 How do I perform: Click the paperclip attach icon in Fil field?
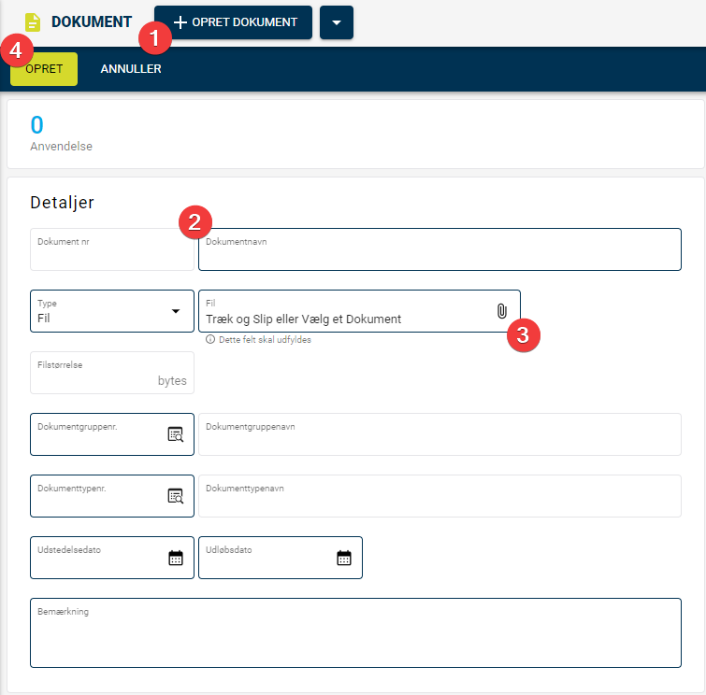(x=501, y=311)
